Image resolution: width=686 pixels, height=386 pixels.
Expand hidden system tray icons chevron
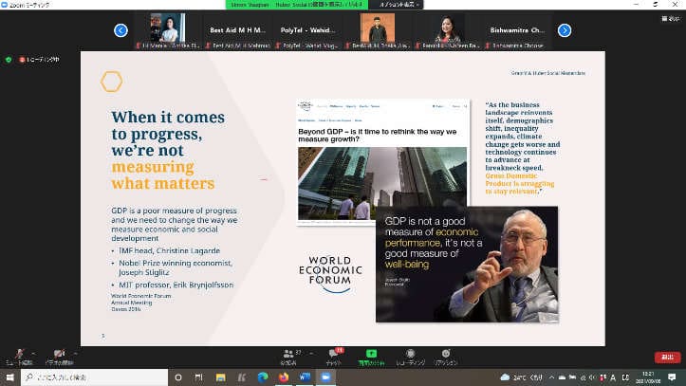pos(551,377)
